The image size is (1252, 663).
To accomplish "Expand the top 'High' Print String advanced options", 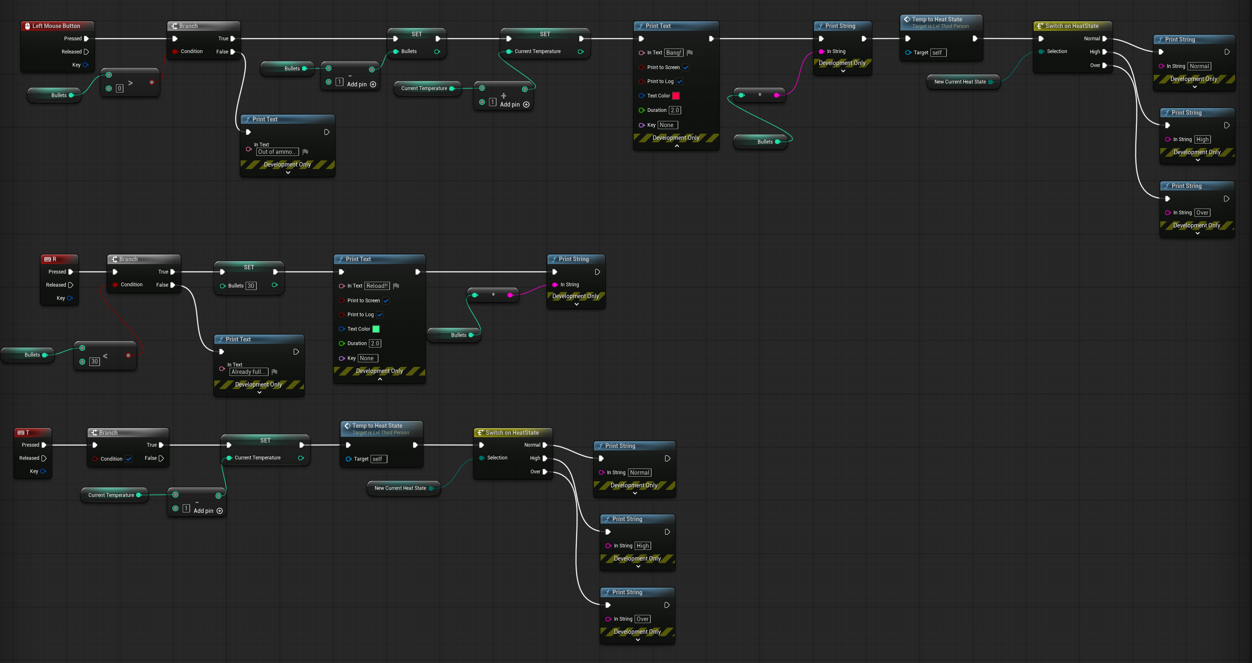I will pos(1198,160).
